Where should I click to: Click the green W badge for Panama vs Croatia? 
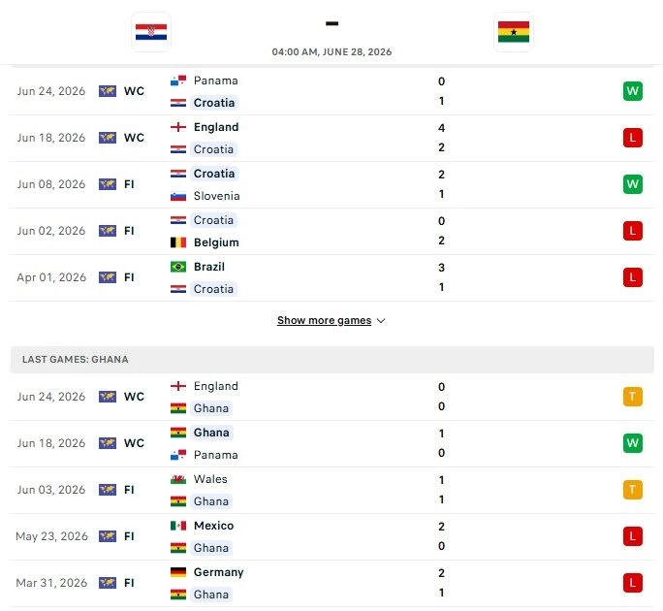[633, 91]
